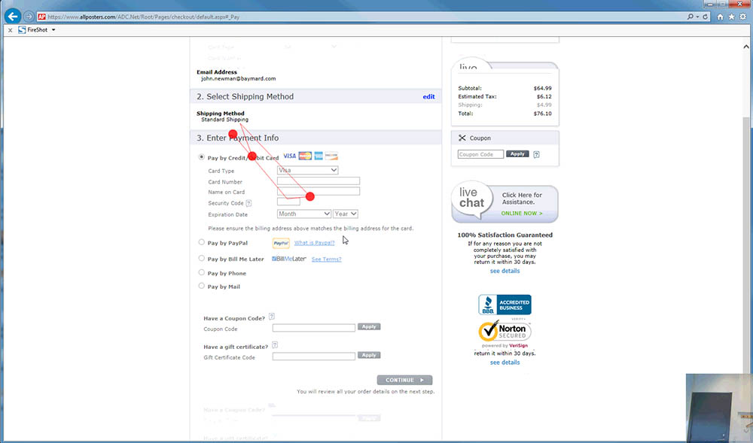Click the Visa card logo icon
Screen dimensions: 753x443
pyautogui.click(x=289, y=156)
